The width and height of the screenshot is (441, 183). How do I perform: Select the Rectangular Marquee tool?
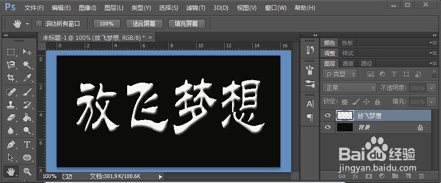(x=11, y=52)
